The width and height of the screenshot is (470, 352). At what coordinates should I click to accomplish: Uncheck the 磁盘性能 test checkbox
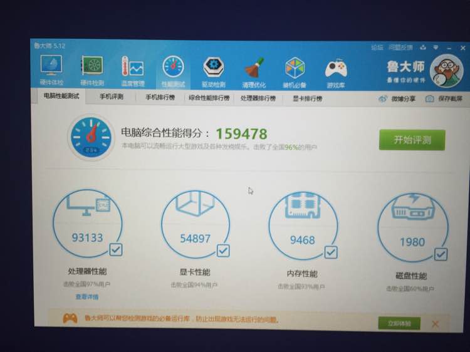tap(441, 254)
